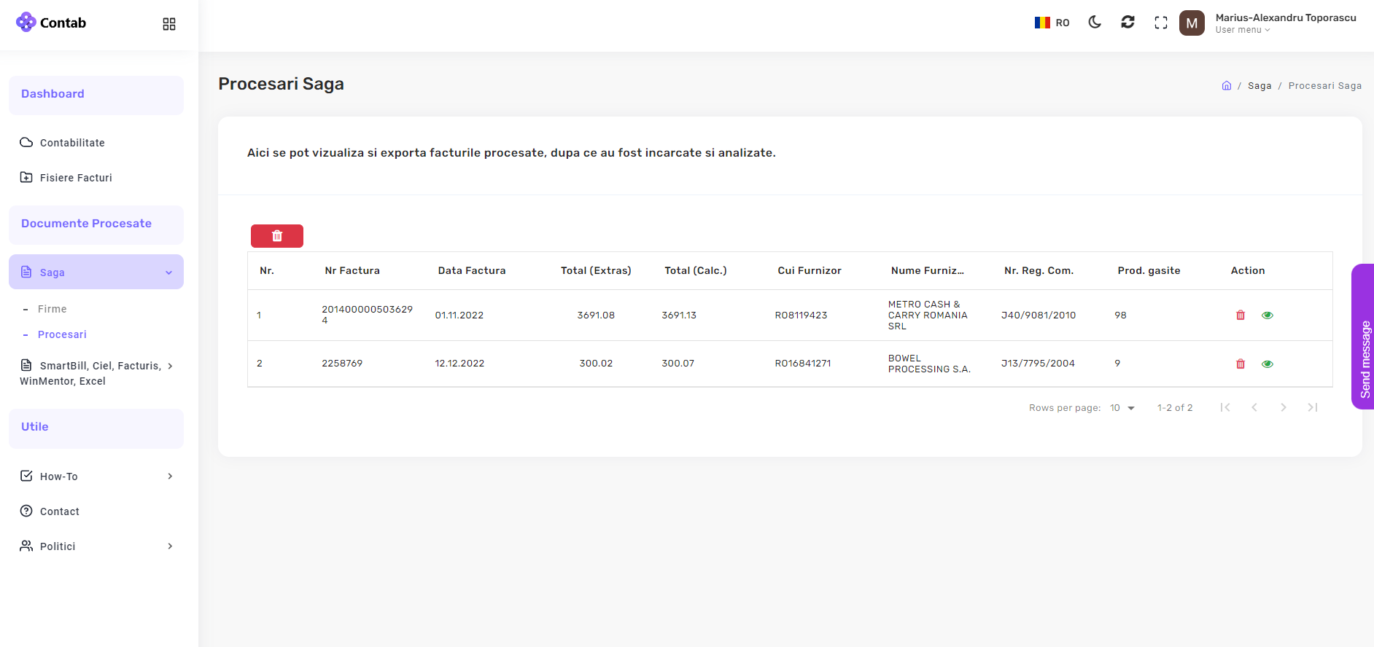Open the rows per page dropdown

click(1122, 408)
